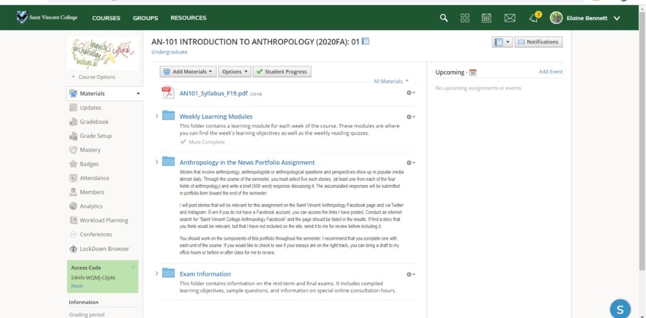The image size is (646, 318).
Task: Click the course banner thumbnail image
Action: tap(102, 52)
